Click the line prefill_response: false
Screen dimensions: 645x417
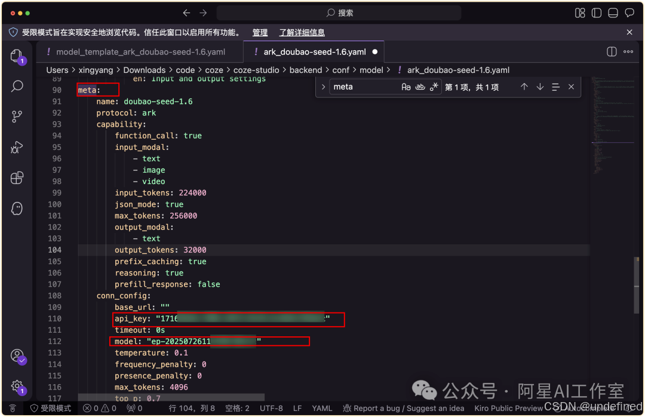pyautogui.click(x=167, y=284)
